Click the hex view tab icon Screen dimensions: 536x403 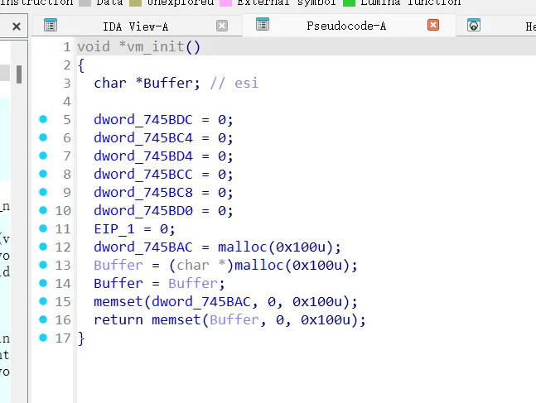tap(474, 26)
